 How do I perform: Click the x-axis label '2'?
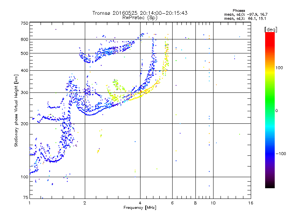click(85, 203)
